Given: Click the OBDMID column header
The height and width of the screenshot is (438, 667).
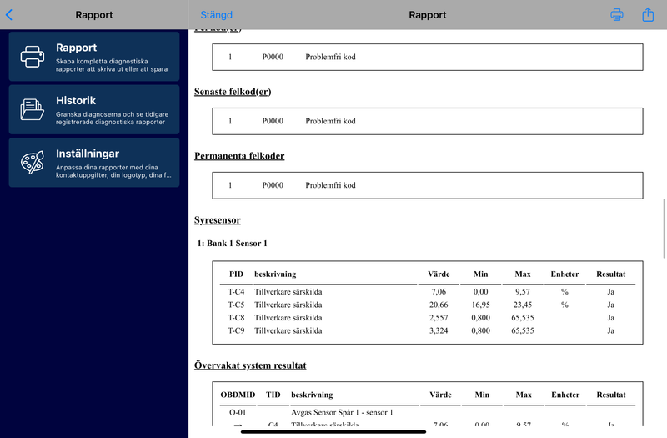Looking at the screenshot, I should tap(238, 395).
